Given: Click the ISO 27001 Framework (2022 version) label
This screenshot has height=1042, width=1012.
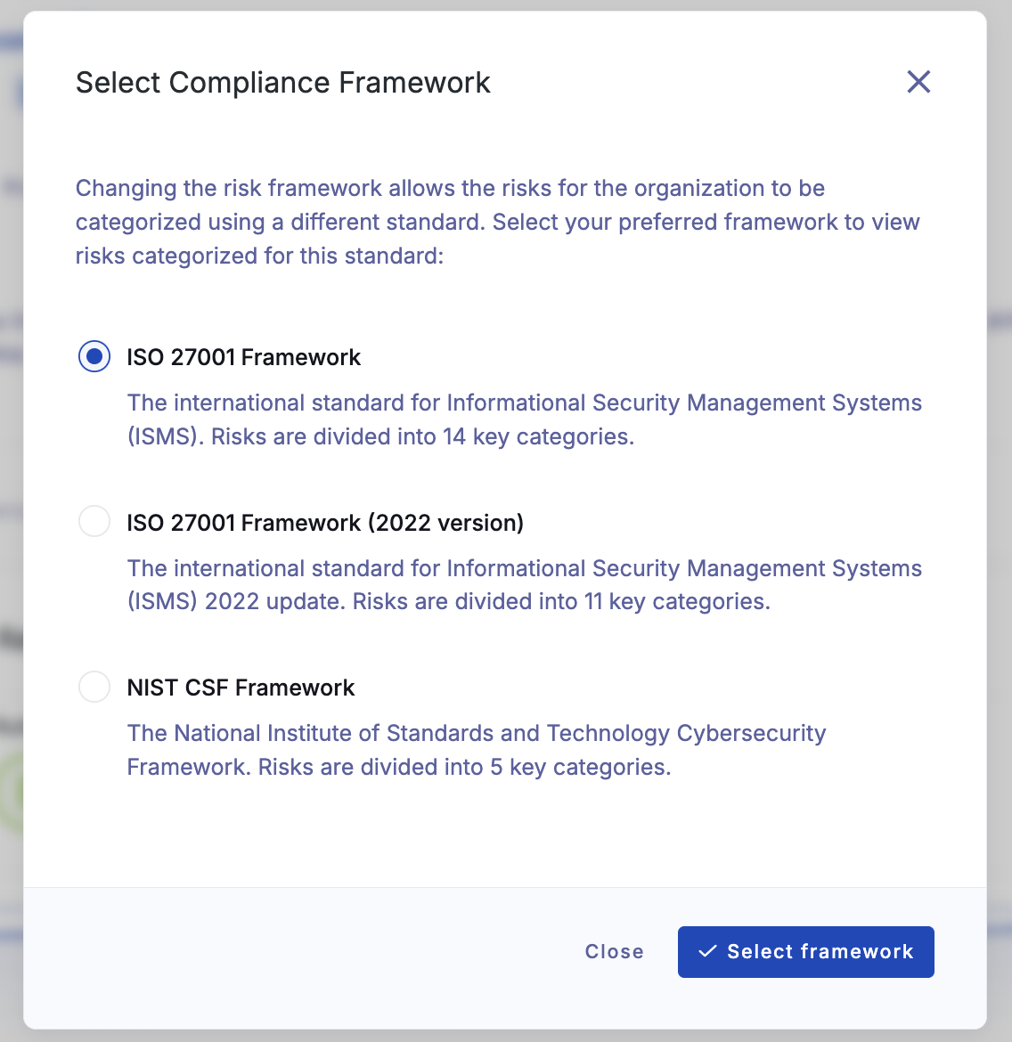Looking at the screenshot, I should point(325,522).
